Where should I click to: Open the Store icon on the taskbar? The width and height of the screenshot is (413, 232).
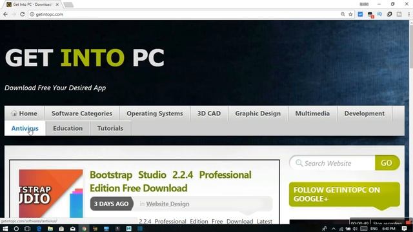61,229
